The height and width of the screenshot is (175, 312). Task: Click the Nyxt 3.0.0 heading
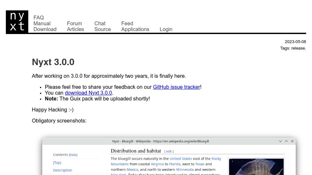click(x=53, y=62)
